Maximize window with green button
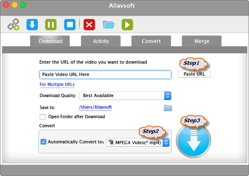The height and width of the screenshot is (176, 249). [23, 5]
